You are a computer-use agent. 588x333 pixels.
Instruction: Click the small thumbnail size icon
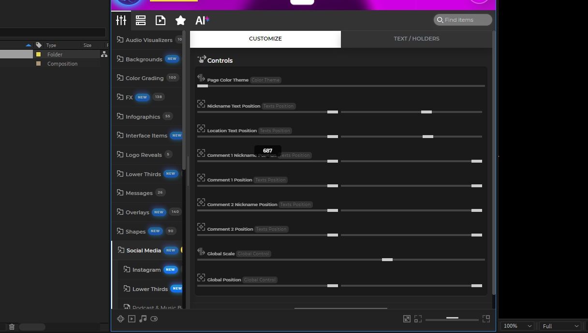pos(418,319)
